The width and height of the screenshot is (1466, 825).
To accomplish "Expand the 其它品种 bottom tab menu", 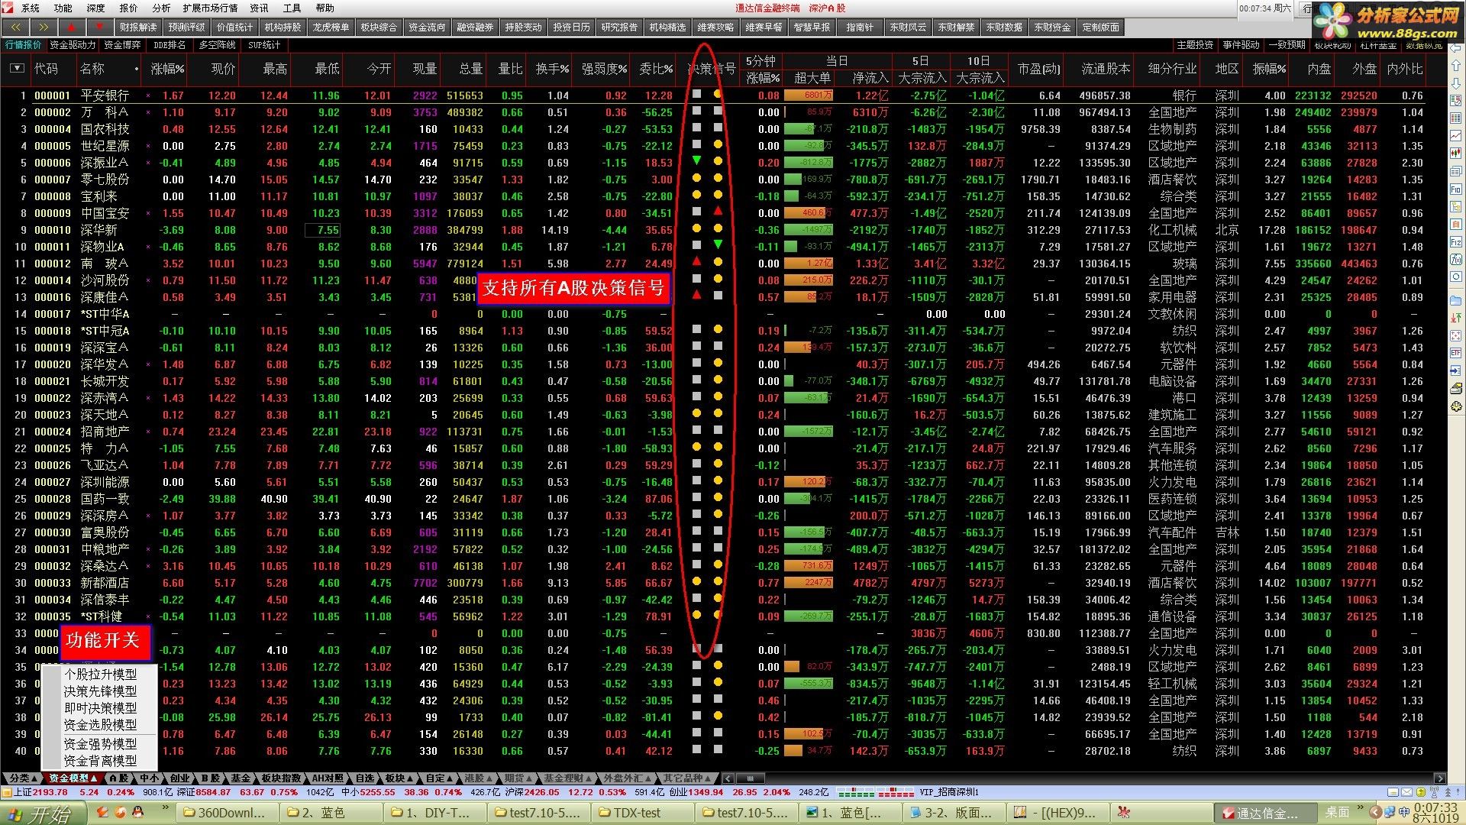I will 686,778.
